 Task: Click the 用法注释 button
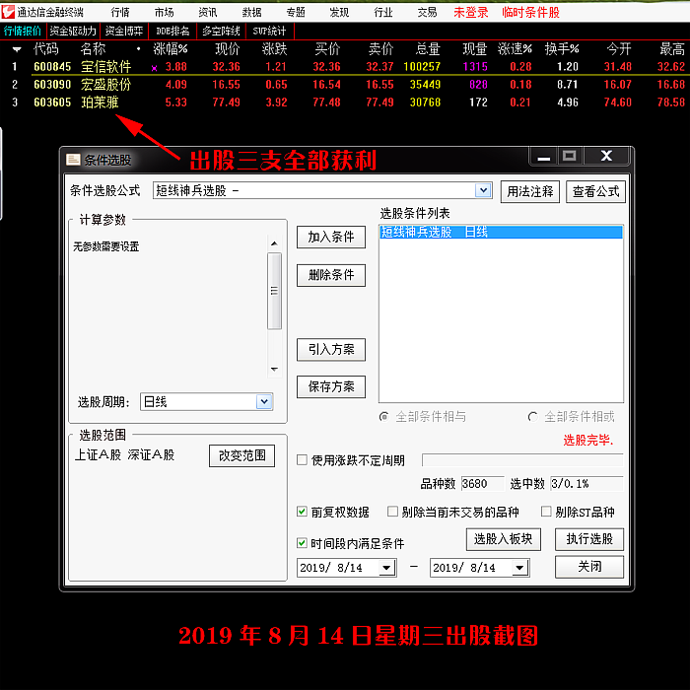coord(530,191)
